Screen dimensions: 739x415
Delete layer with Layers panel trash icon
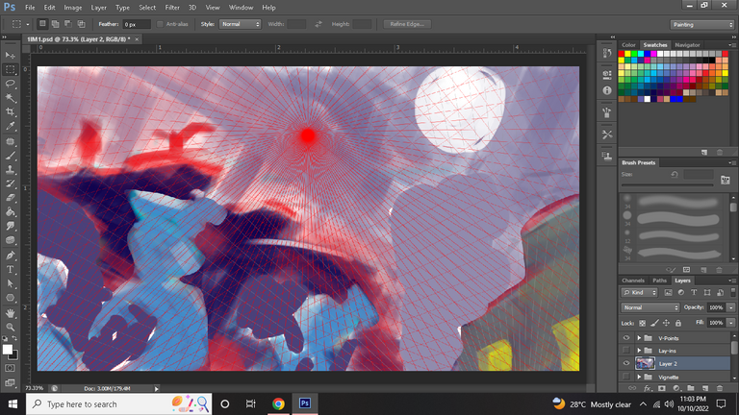719,388
